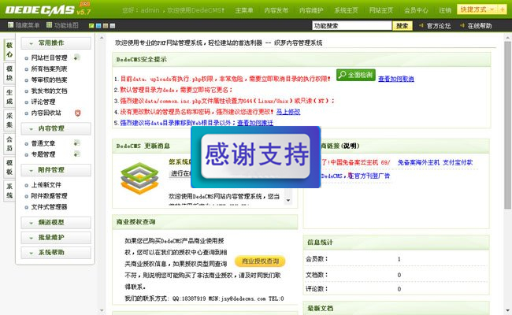Select the green skin swatch
The image size is (512, 315).
click(91, 26)
